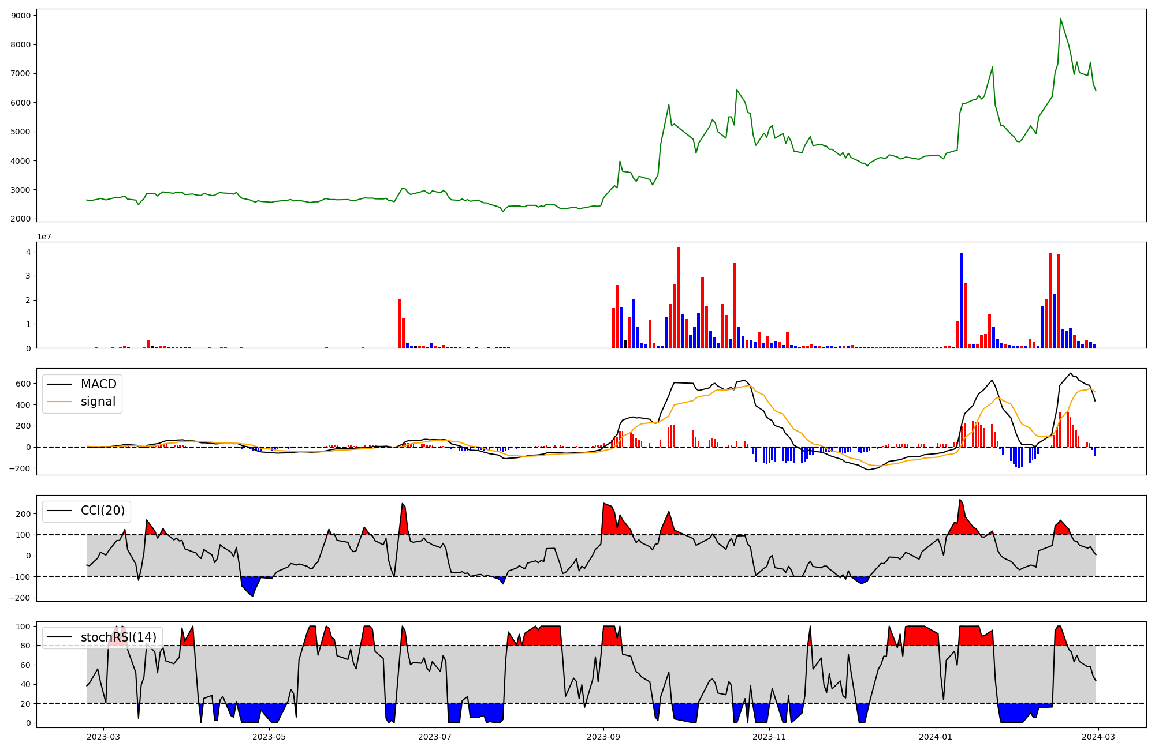The width and height of the screenshot is (1155, 750).
Task: Click the CCI(20) legend label
Action: [x=103, y=511]
